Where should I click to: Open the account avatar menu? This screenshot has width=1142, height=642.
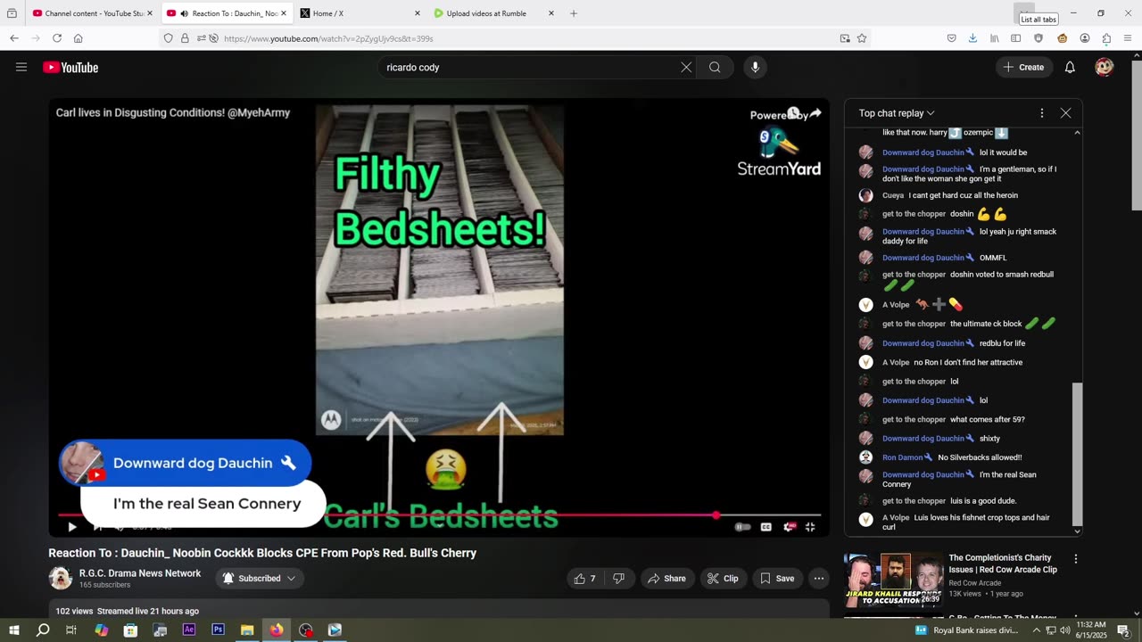(x=1105, y=67)
